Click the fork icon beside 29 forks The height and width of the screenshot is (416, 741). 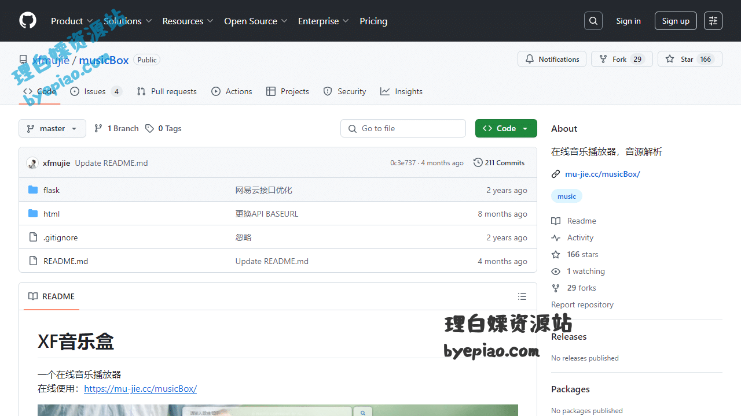556,288
